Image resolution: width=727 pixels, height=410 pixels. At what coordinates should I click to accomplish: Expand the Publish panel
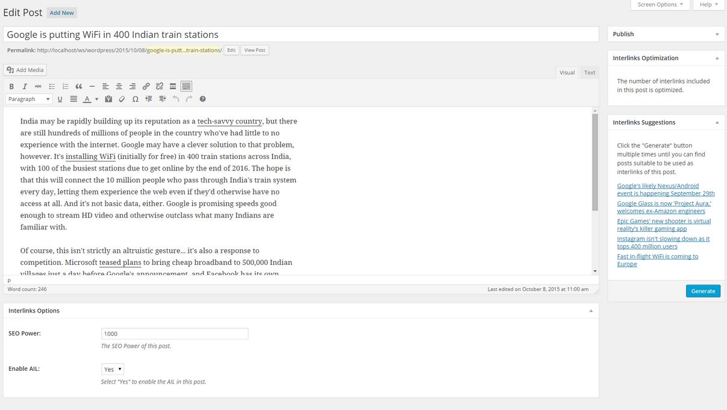click(x=717, y=34)
